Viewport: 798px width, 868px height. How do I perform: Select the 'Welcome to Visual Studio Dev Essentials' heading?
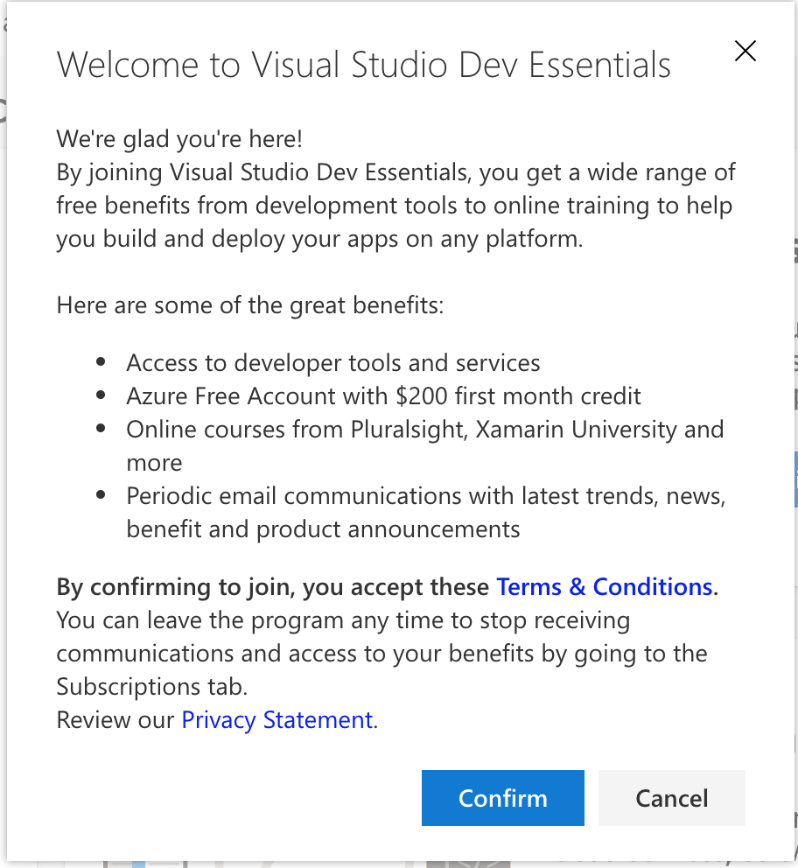click(x=364, y=65)
